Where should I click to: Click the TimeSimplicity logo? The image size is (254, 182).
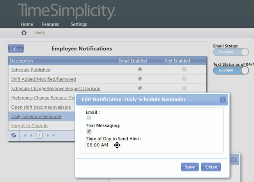click(x=67, y=11)
